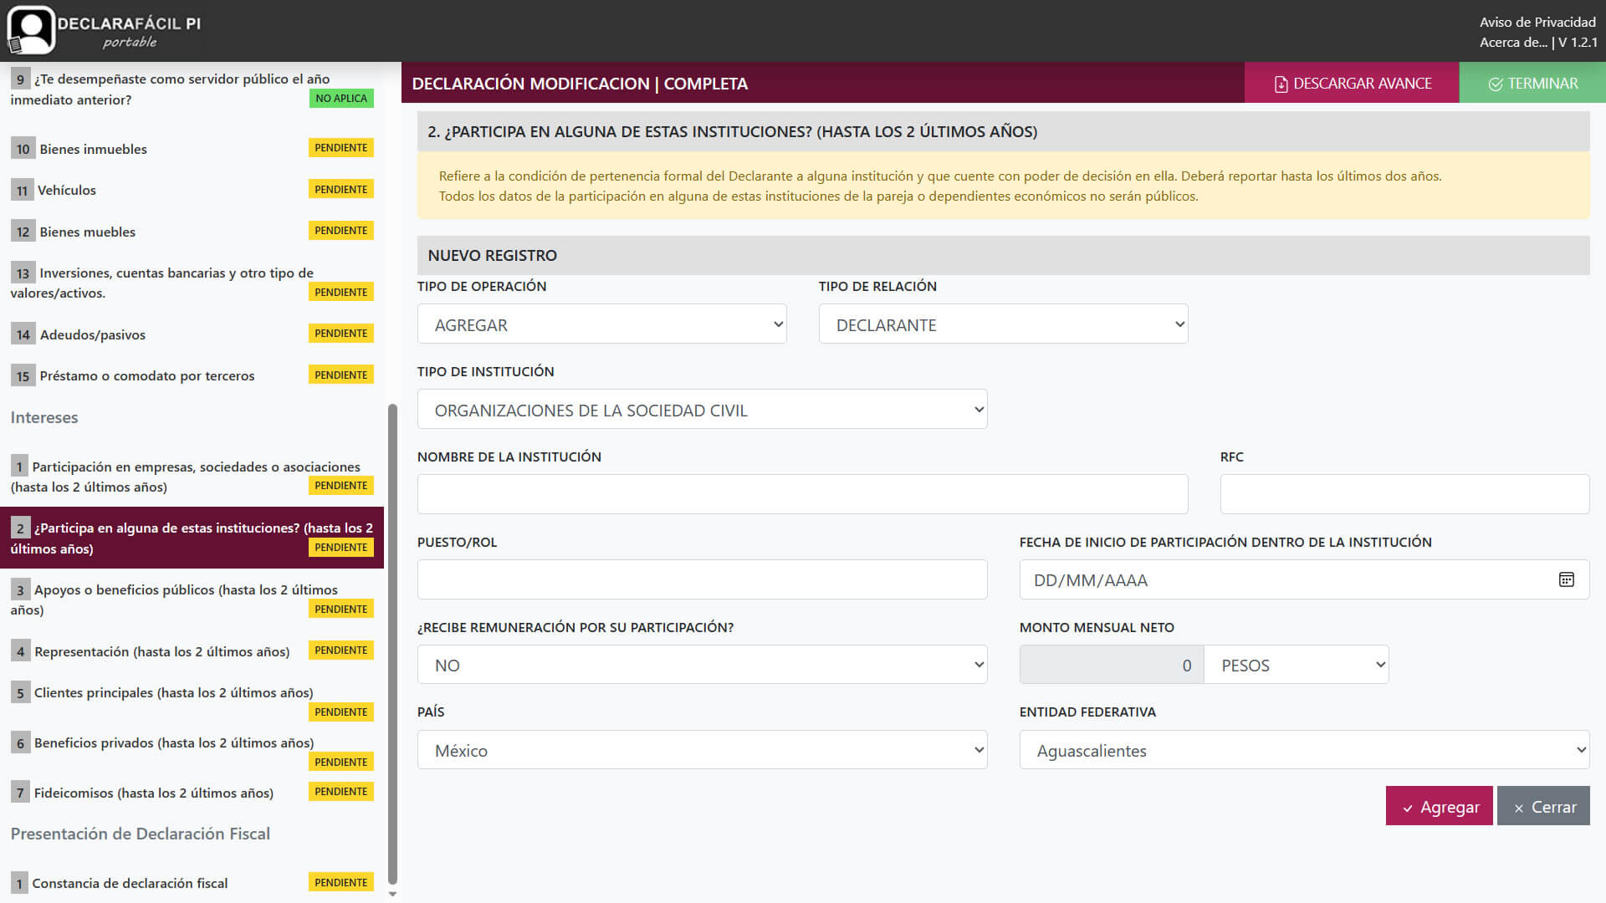Select the Entidad Federativa dropdown
Screen dimensions: 1606x903
pyautogui.click(x=1304, y=750)
